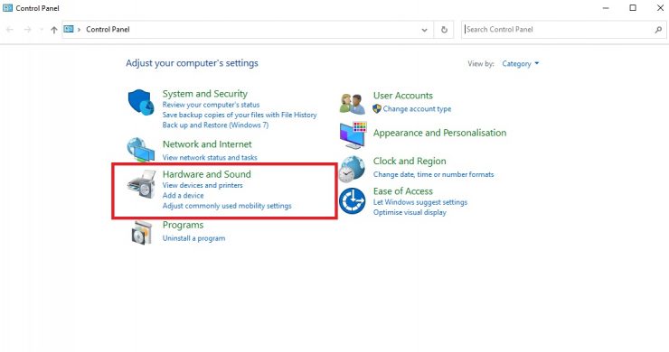Open View network status and tasks
The height and width of the screenshot is (352, 669).
click(x=210, y=157)
